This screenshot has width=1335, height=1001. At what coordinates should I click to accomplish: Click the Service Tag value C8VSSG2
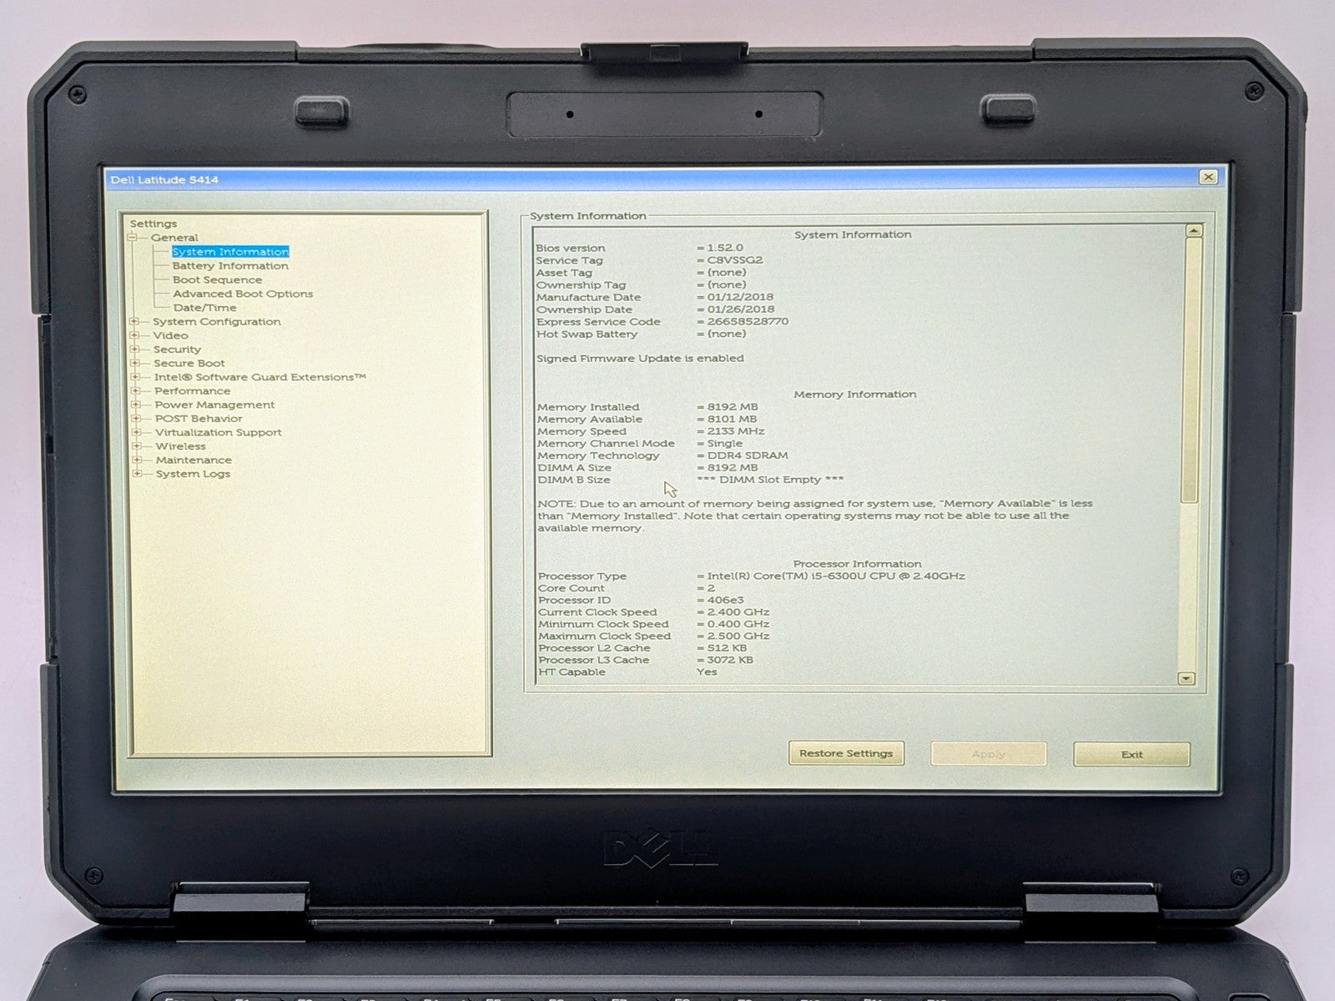[735, 260]
